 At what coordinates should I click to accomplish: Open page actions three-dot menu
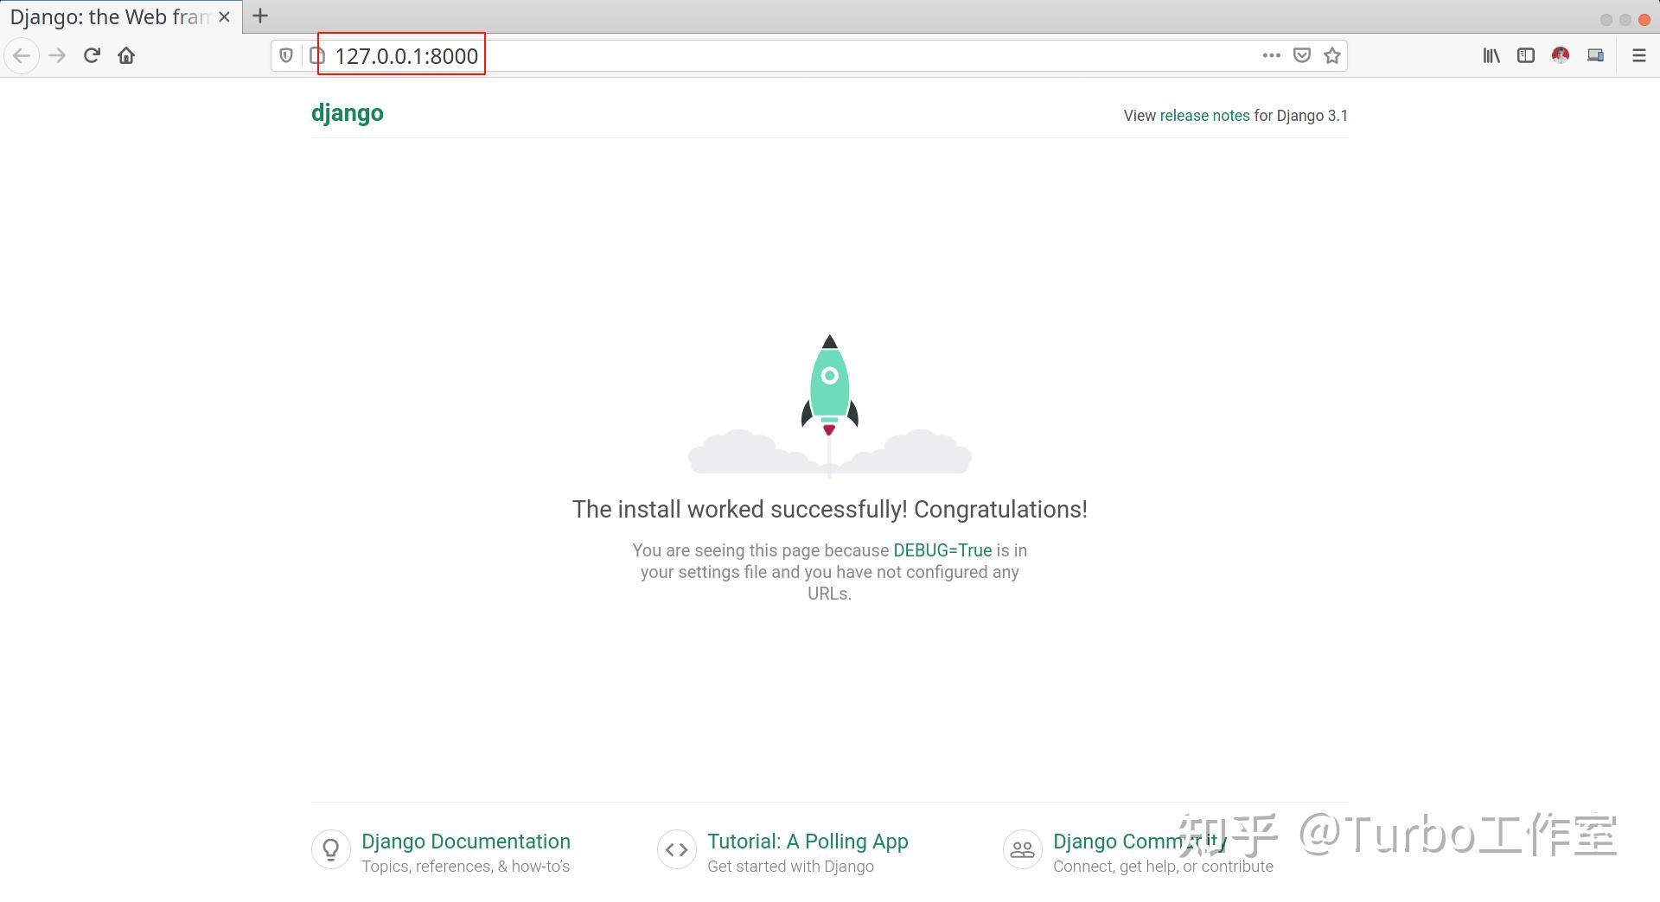pyautogui.click(x=1271, y=55)
